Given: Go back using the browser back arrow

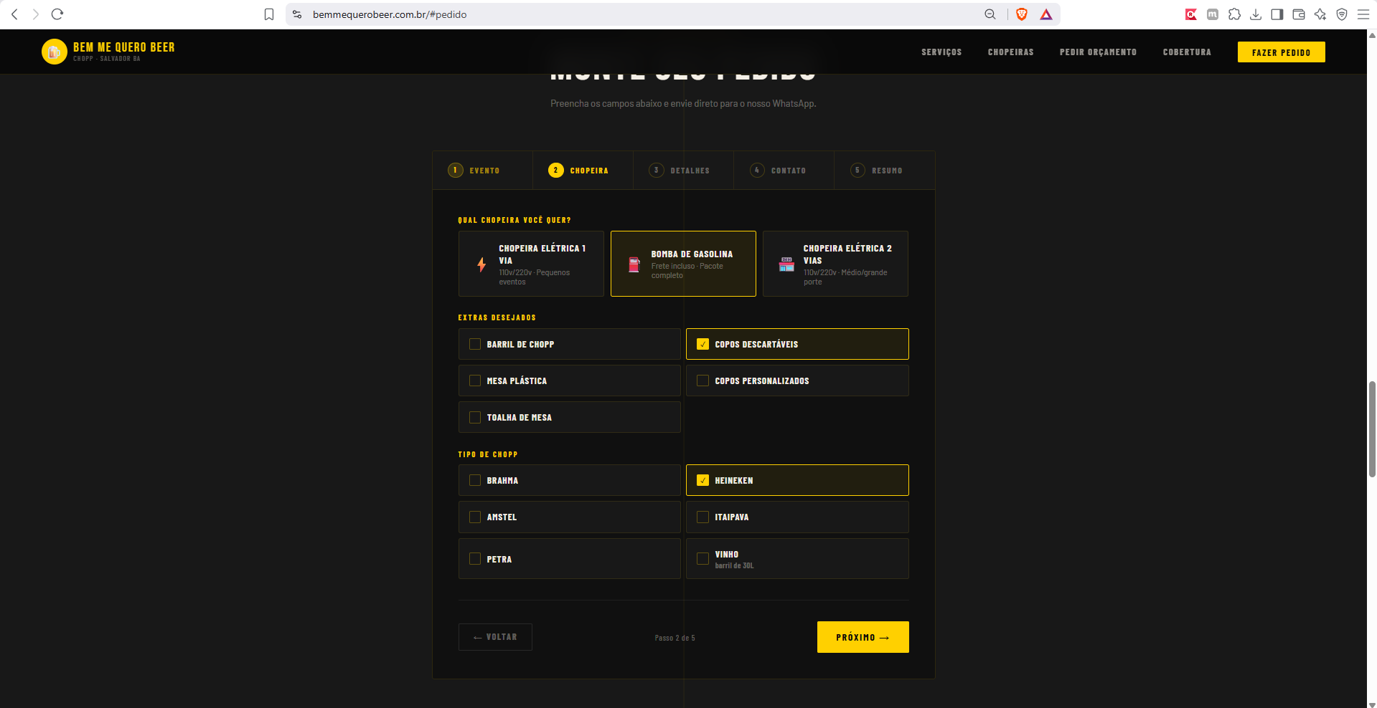Looking at the screenshot, I should (x=14, y=14).
